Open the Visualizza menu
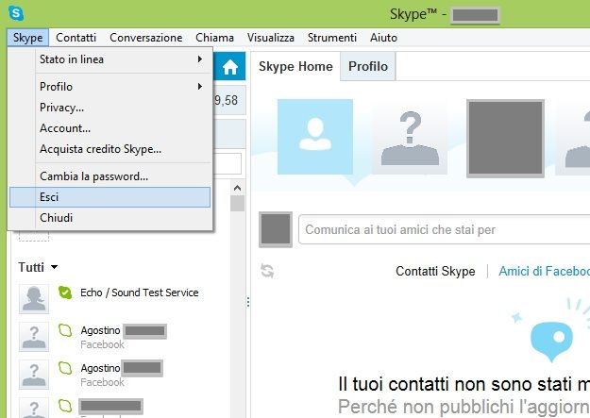Viewport: 590px width, 418px height. point(271,38)
